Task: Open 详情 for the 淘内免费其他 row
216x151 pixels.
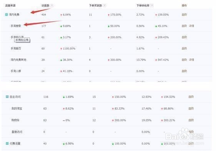Action: 191,60
